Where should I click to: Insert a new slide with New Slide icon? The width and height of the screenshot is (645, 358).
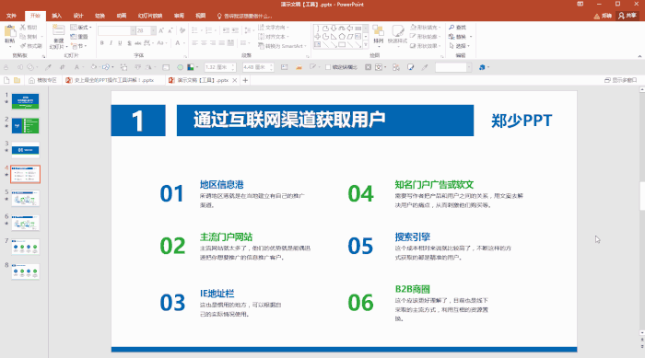(x=58, y=31)
